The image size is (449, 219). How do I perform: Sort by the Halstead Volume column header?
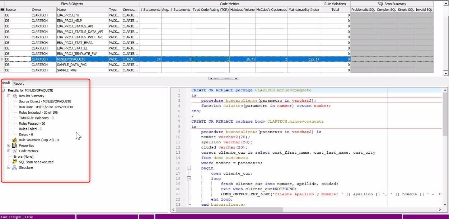(242, 10)
